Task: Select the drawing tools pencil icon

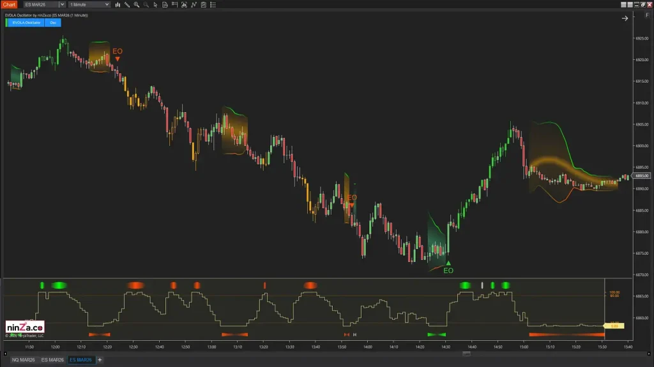Action: pyautogui.click(x=127, y=4)
